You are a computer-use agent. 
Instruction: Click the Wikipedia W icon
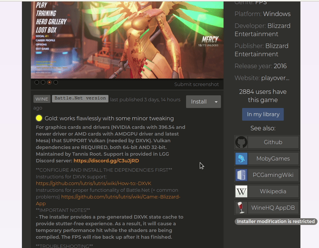(241, 191)
